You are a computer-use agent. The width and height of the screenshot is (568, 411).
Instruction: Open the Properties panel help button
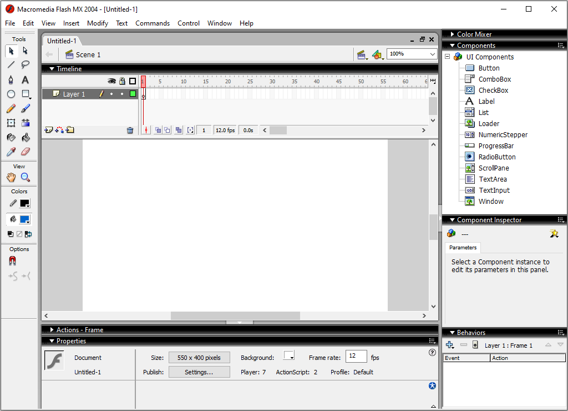coord(432,353)
